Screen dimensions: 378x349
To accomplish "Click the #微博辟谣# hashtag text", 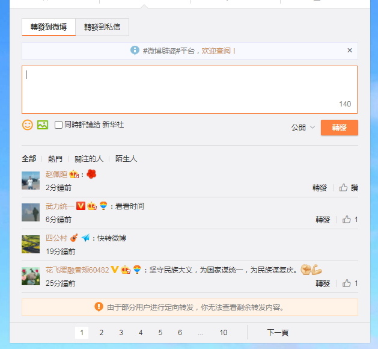I will (162, 51).
